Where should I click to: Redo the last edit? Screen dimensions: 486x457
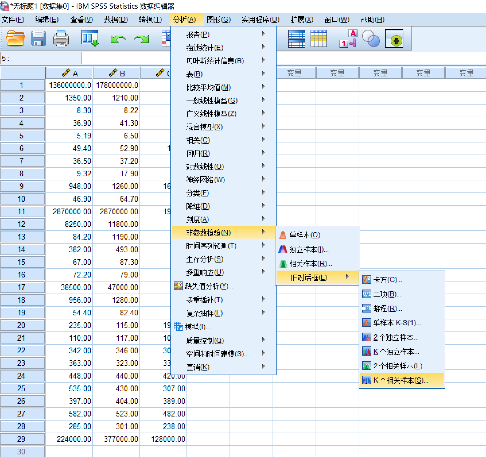(141, 39)
